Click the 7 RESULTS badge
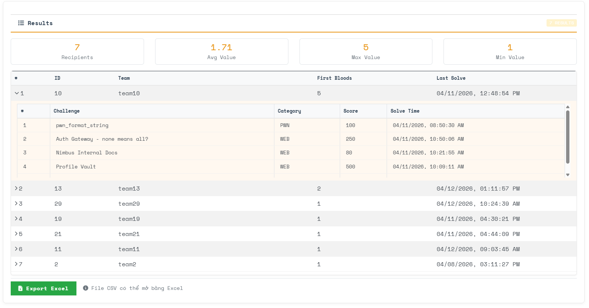589x308 pixels. [x=561, y=23]
